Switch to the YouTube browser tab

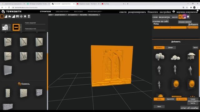coord(113,4)
